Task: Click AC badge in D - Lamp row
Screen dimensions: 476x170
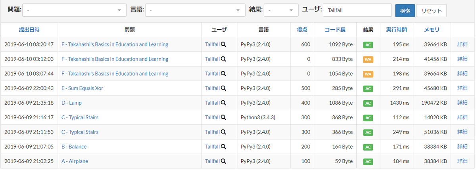Action: 368,103
